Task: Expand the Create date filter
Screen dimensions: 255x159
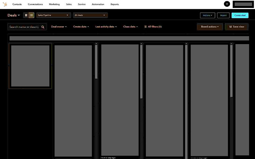Action: (81, 27)
